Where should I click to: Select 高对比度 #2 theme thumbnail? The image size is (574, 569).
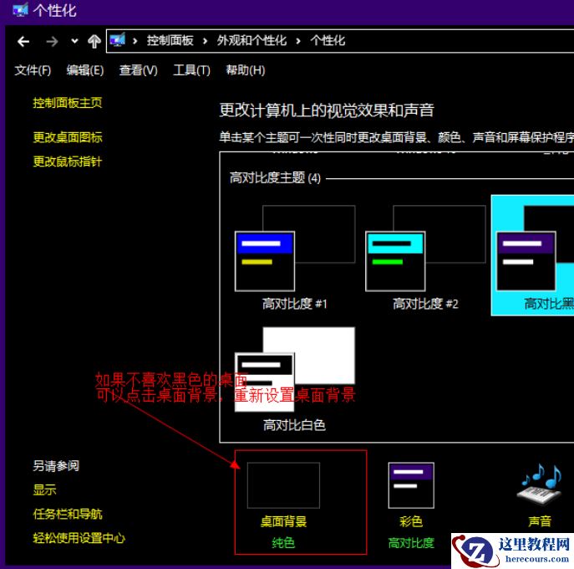click(x=425, y=249)
